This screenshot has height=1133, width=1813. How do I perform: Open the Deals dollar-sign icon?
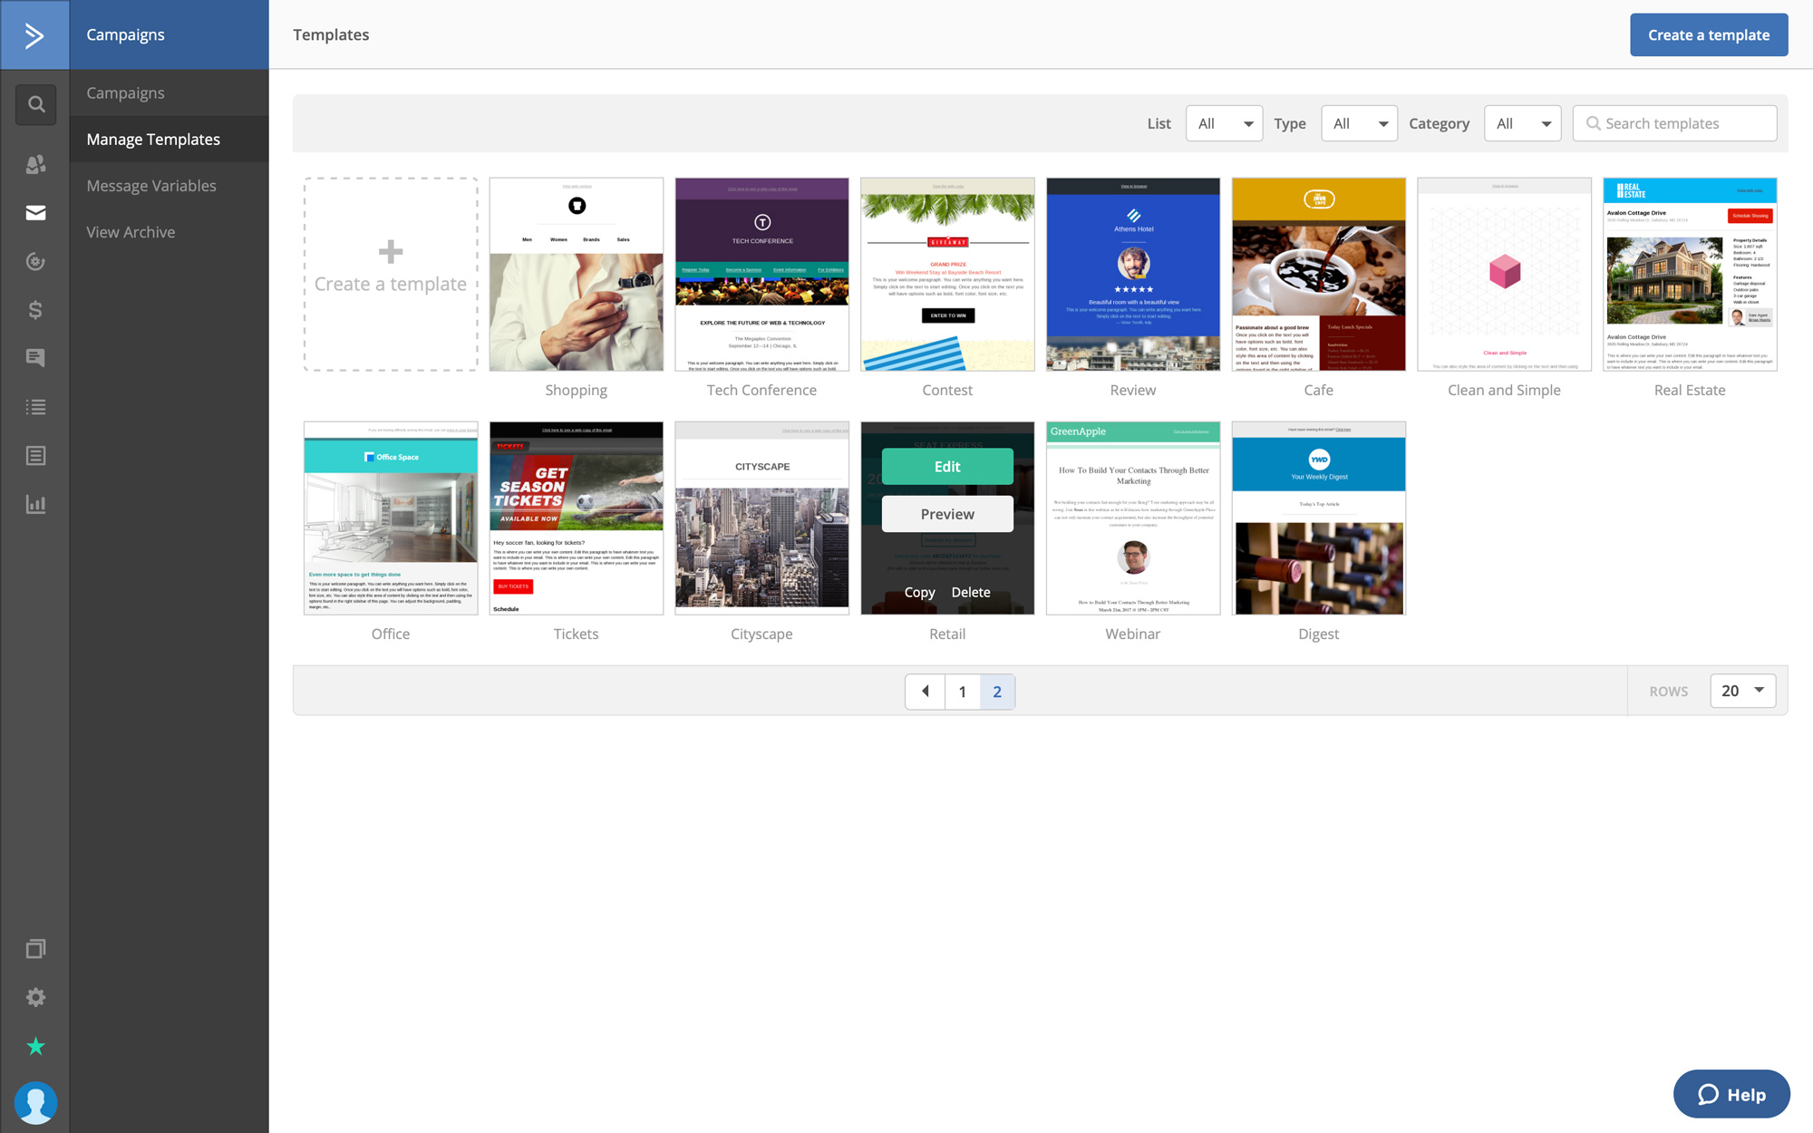[35, 310]
